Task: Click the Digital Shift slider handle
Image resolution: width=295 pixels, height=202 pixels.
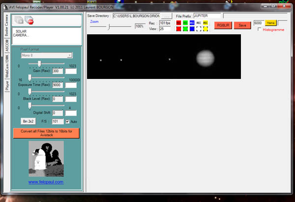Action: pyautogui.click(x=29, y=105)
